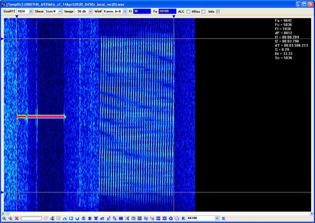Screen dimensions: 315x223
Task: Click the 't2 = 00:03.790' readout
Action: pyautogui.click(x=287, y=41)
